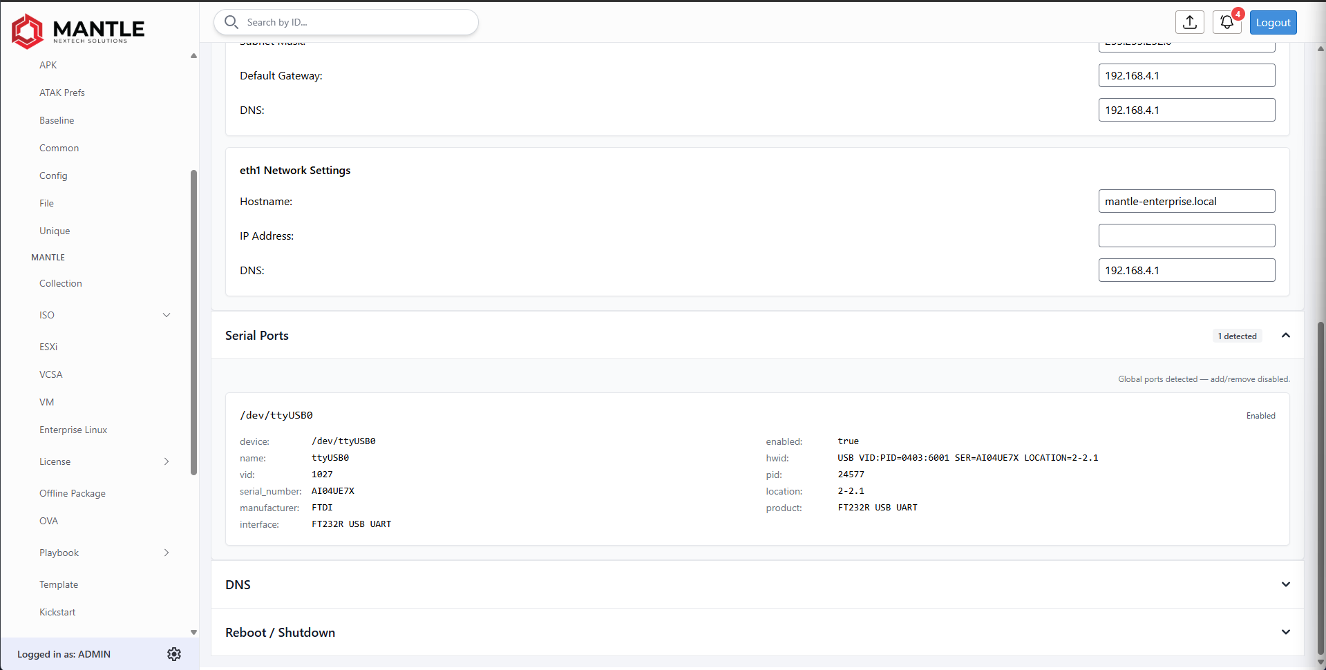Collapse the Serial Ports section
Viewport: 1326px width, 670px height.
point(1286,335)
